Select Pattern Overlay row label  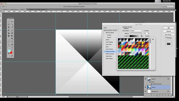pos(110,54)
